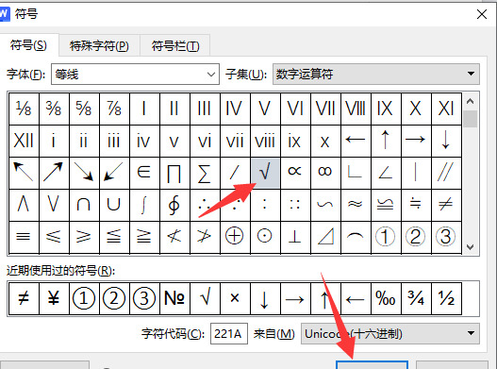Click the 字符代码 character code field

[x=229, y=333]
